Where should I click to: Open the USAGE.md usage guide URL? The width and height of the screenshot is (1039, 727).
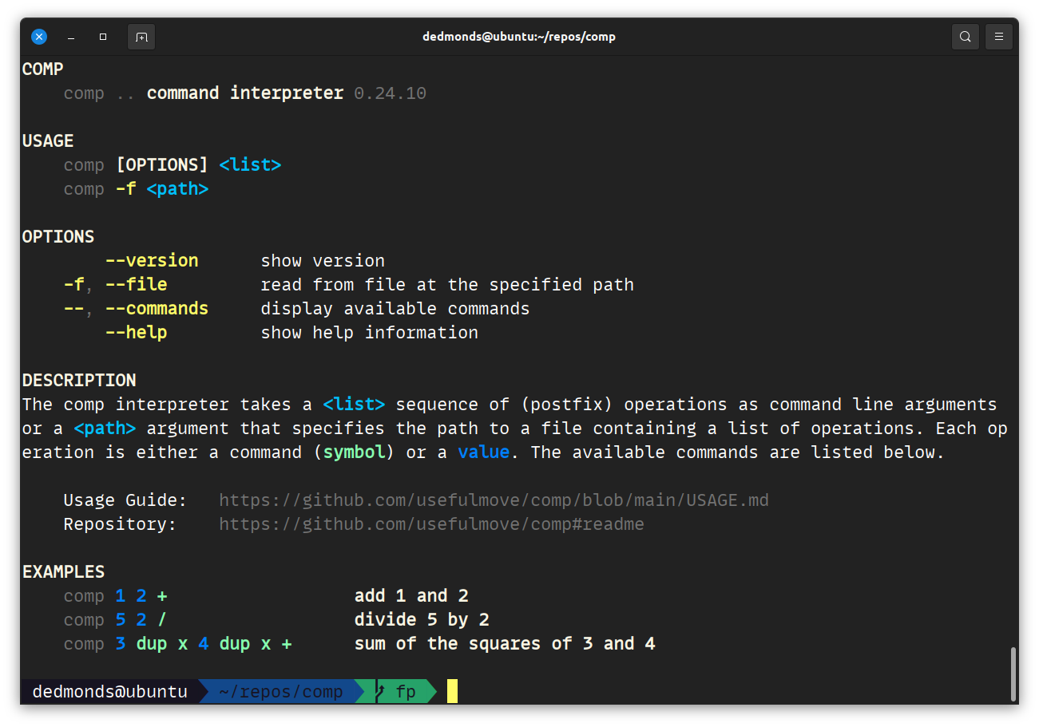493,500
